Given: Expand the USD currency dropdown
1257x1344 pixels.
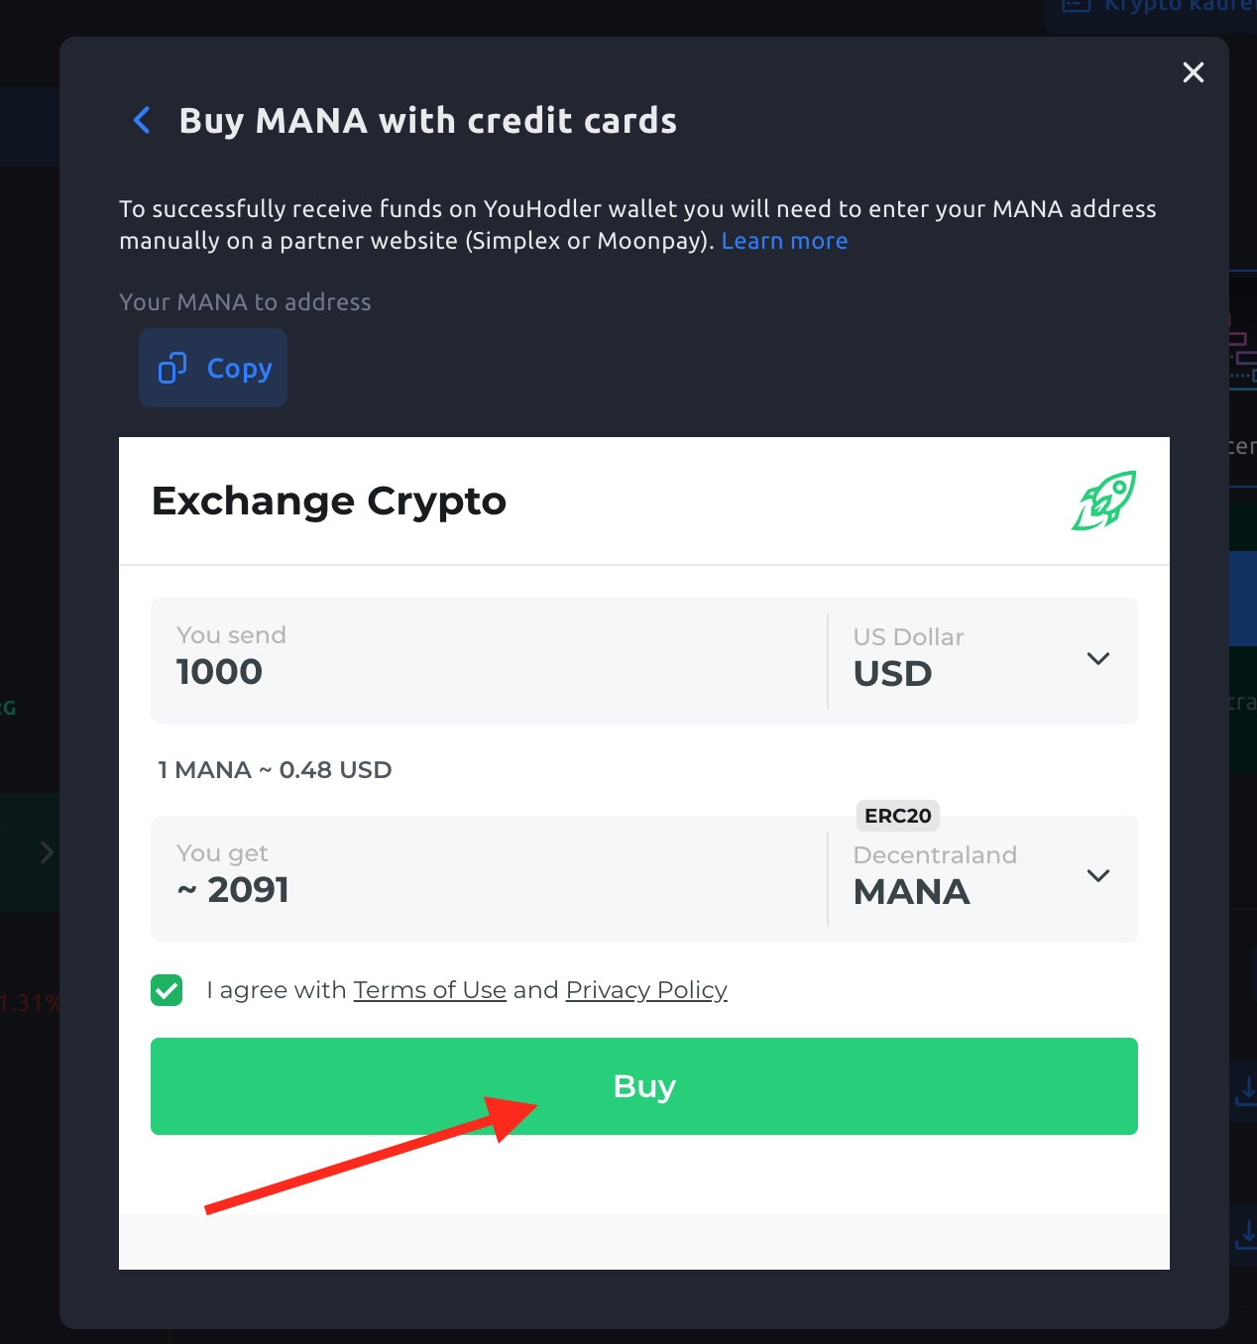Looking at the screenshot, I should [x=1097, y=658].
